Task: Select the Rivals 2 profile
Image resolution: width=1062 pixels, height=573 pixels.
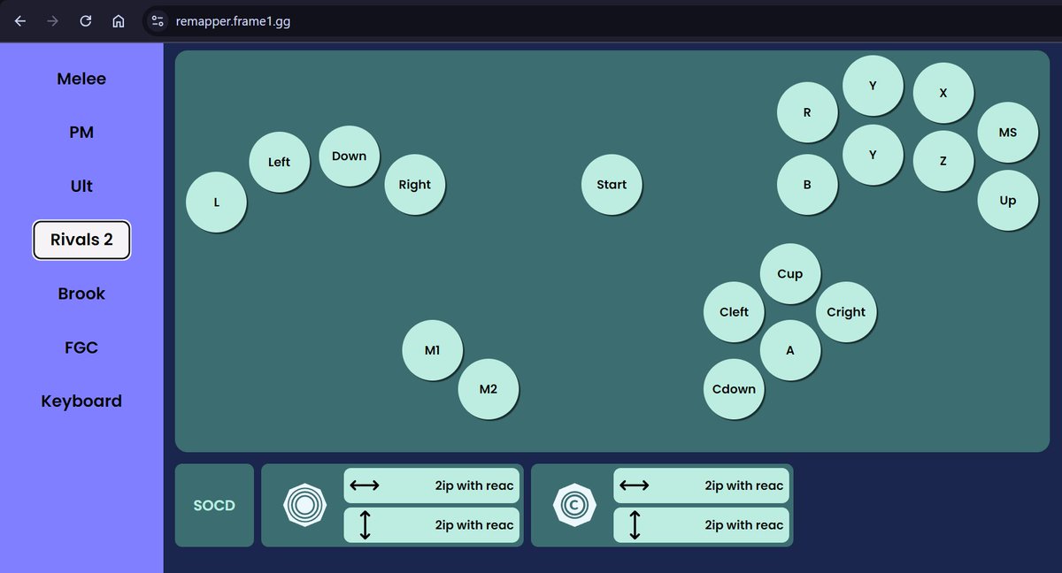Action: [x=81, y=240]
